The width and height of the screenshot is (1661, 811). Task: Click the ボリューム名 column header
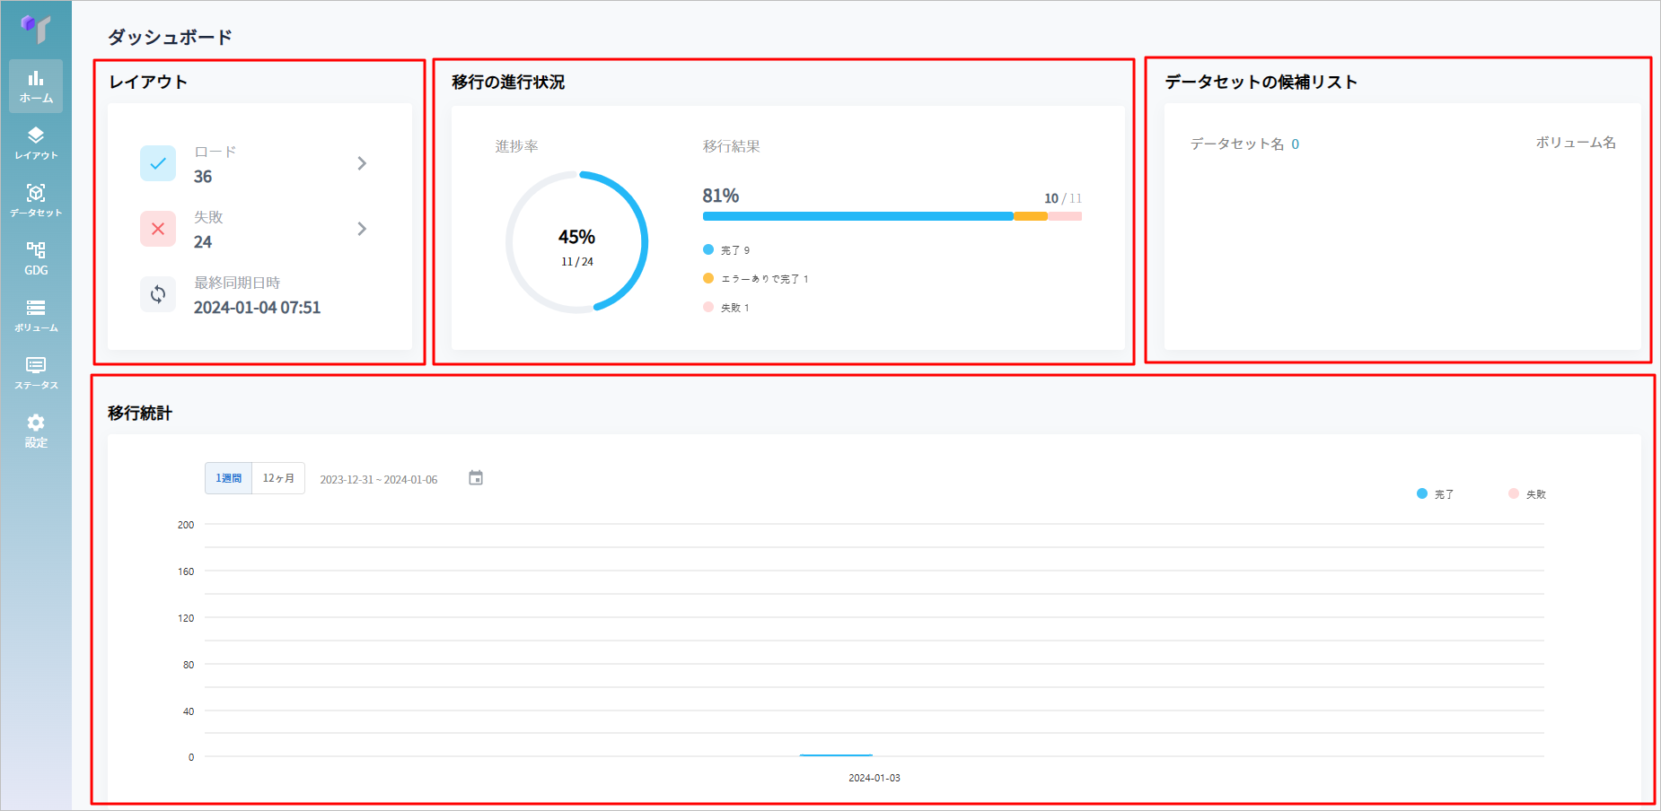click(1576, 143)
